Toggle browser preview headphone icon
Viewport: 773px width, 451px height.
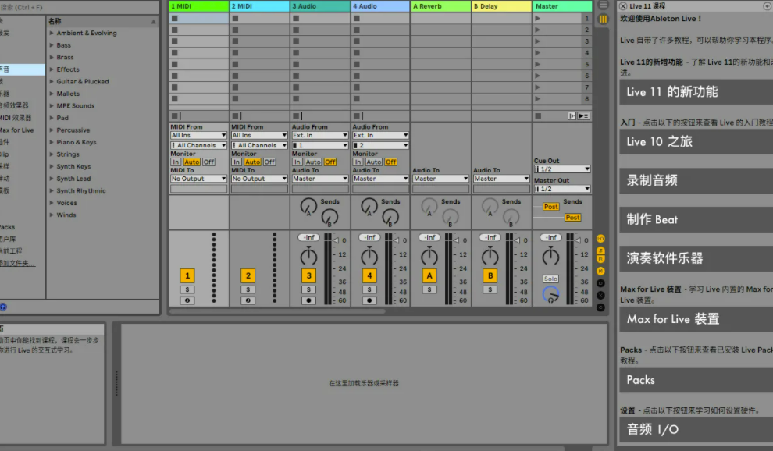click(3, 307)
